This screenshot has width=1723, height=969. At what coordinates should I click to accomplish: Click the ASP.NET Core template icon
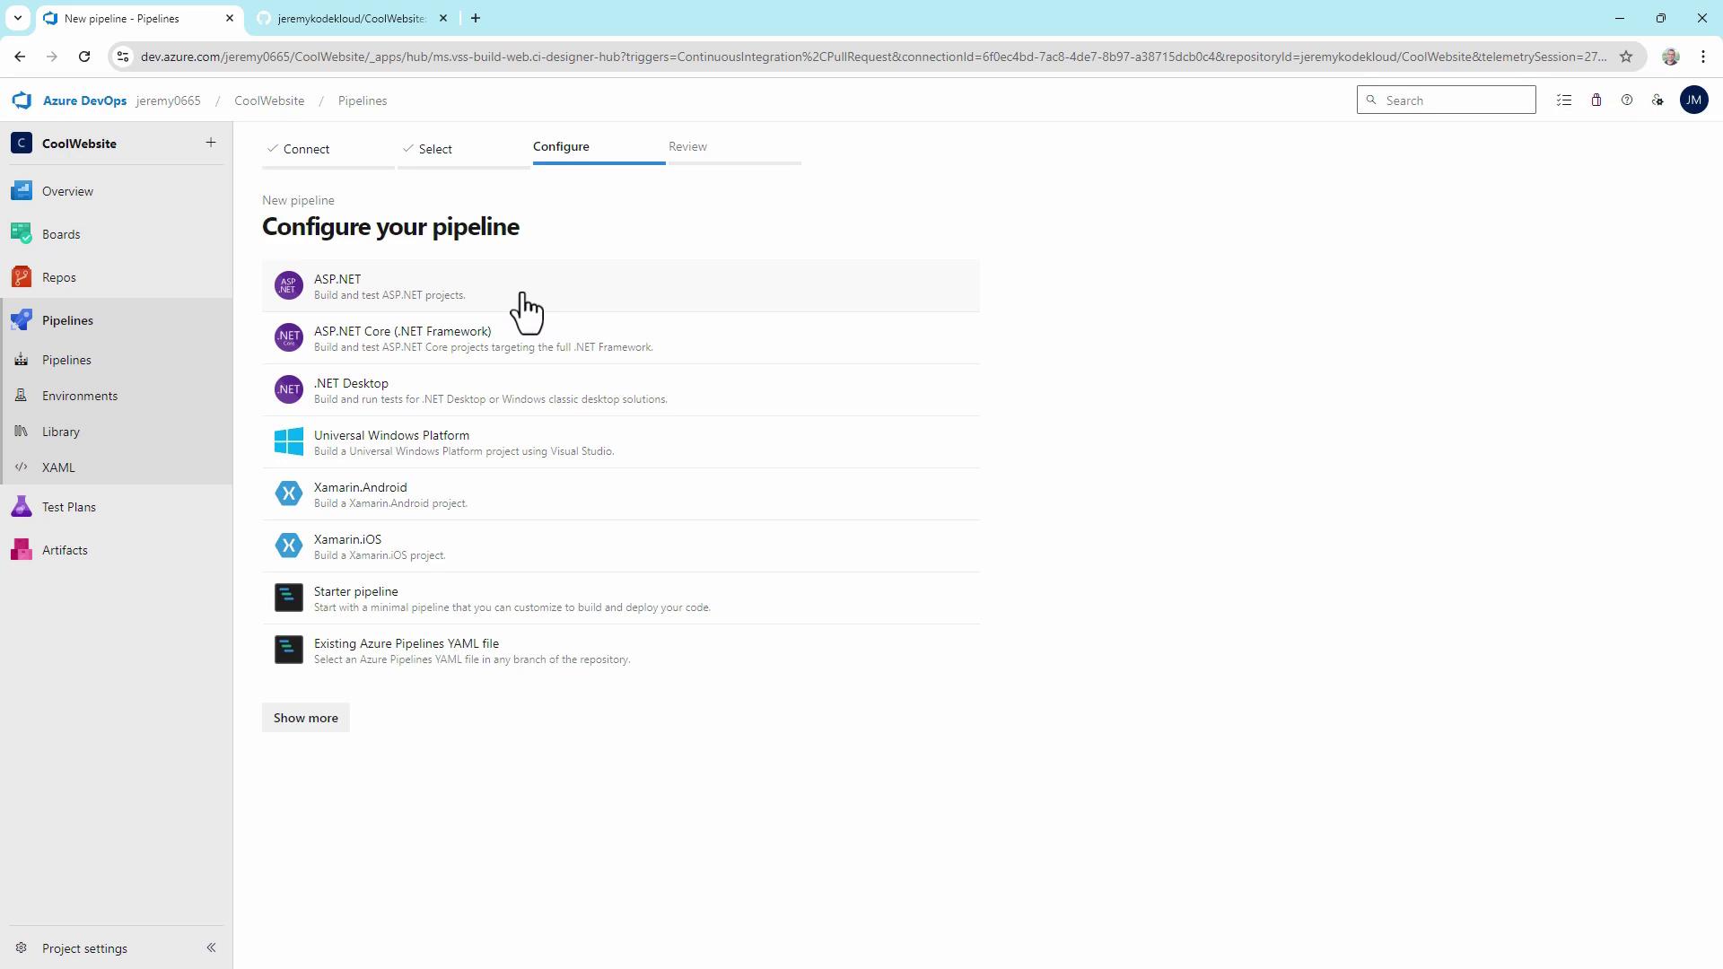coord(289,337)
